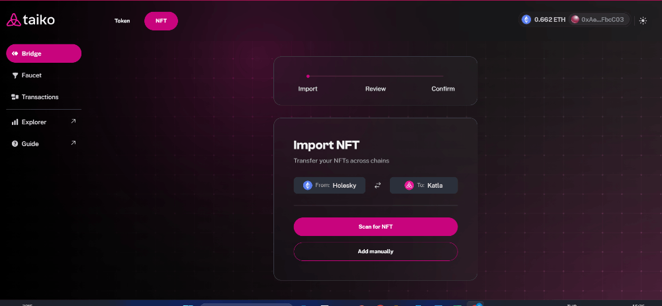Toggle light/dark theme sun icon
This screenshot has width=662, height=306.
coord(643,20)
